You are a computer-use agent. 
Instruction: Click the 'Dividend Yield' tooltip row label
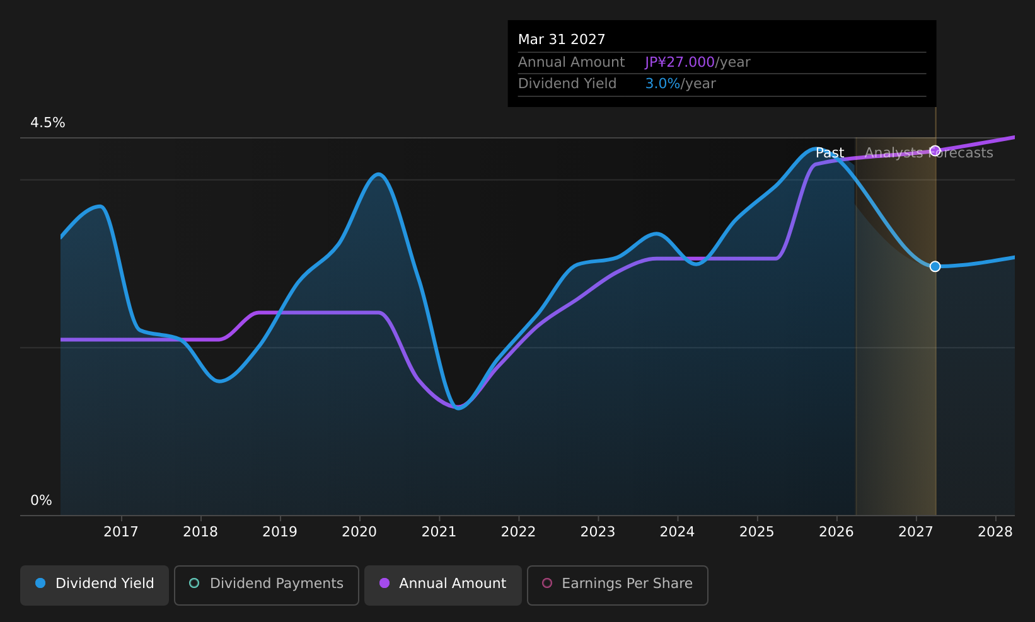pyautogui.click(x=567, y=84)
